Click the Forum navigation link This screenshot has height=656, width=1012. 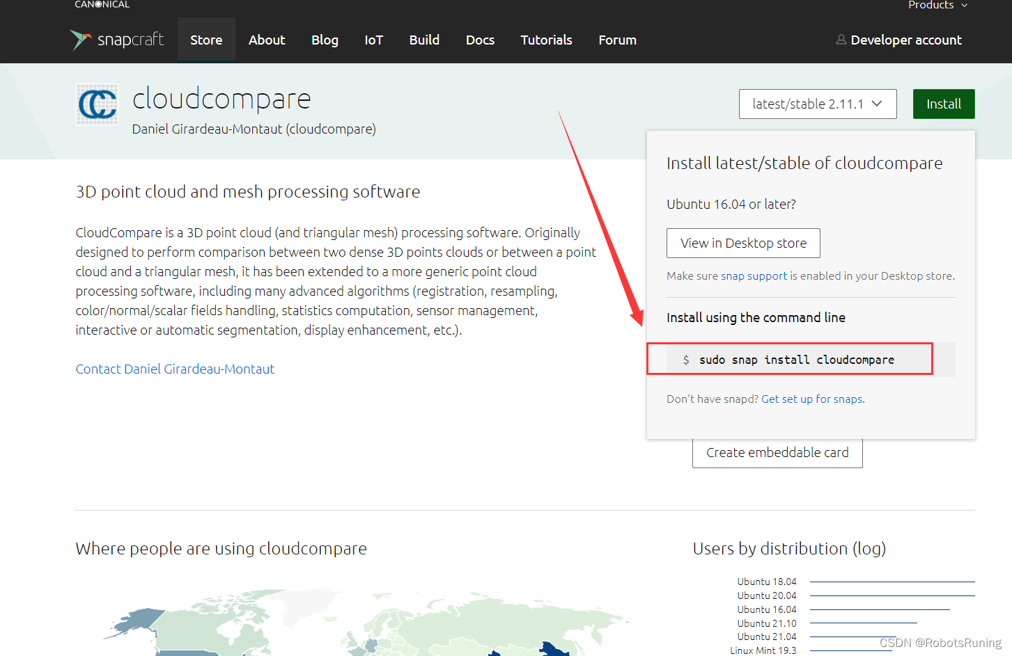click(617, 40)
